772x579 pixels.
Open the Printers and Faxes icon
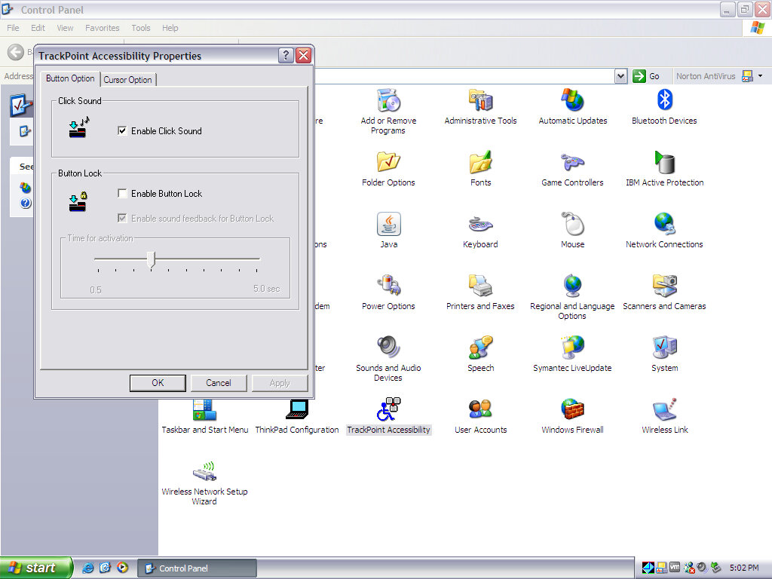pos(480,286)
